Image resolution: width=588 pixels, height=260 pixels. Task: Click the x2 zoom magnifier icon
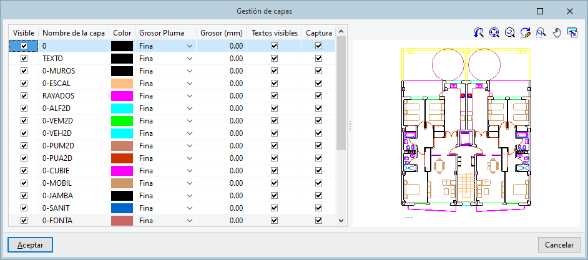click(x=510, y=32)
